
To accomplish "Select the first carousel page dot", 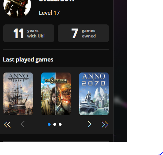I will [x=49, y=124].
